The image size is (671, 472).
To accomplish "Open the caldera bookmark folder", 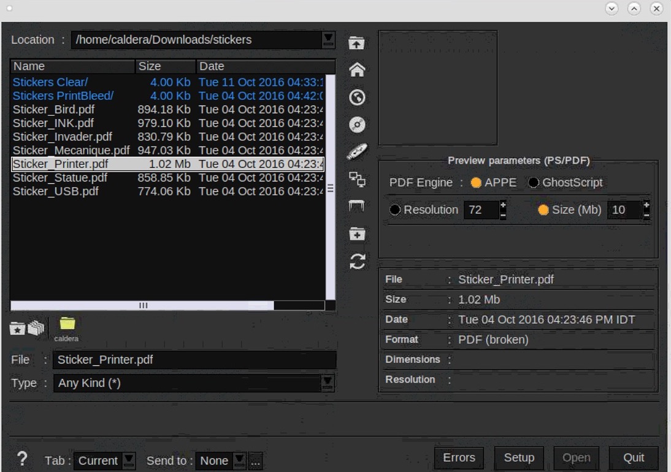I will (x=67, y=325).
